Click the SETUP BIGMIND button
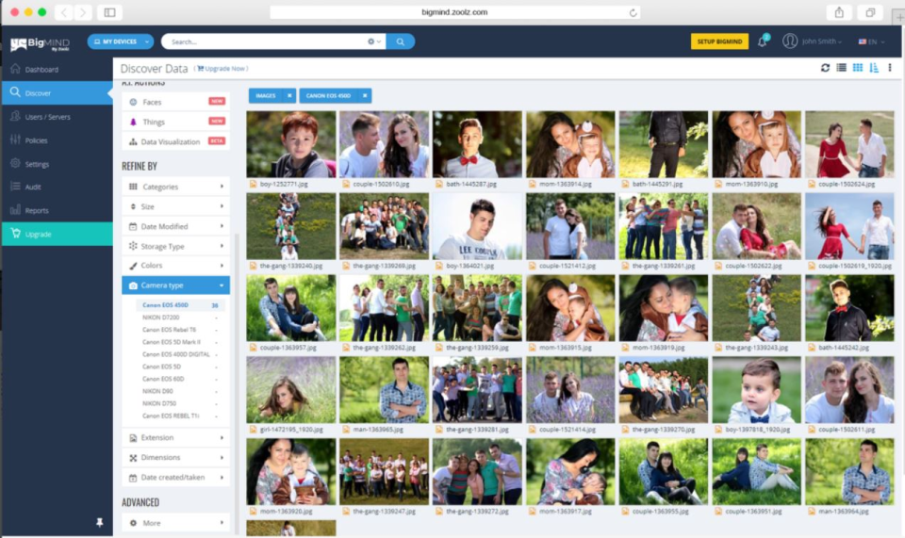The image size is (905, 538). (x=719, y=41)
